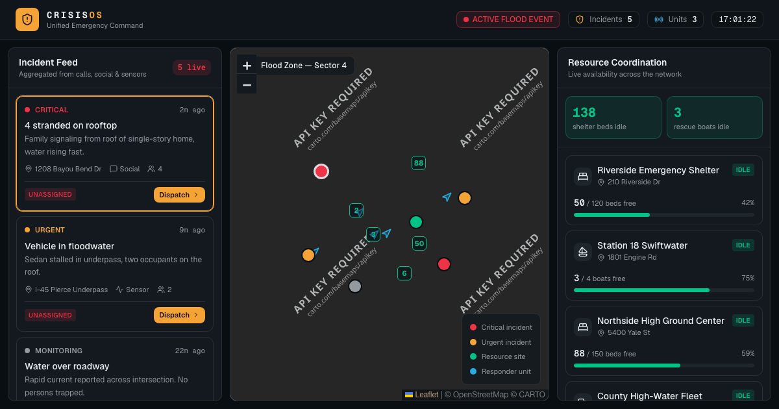Open the Leaflet attribution link
The width and height of the screenshot is (779, 409).
pos(421,395)
